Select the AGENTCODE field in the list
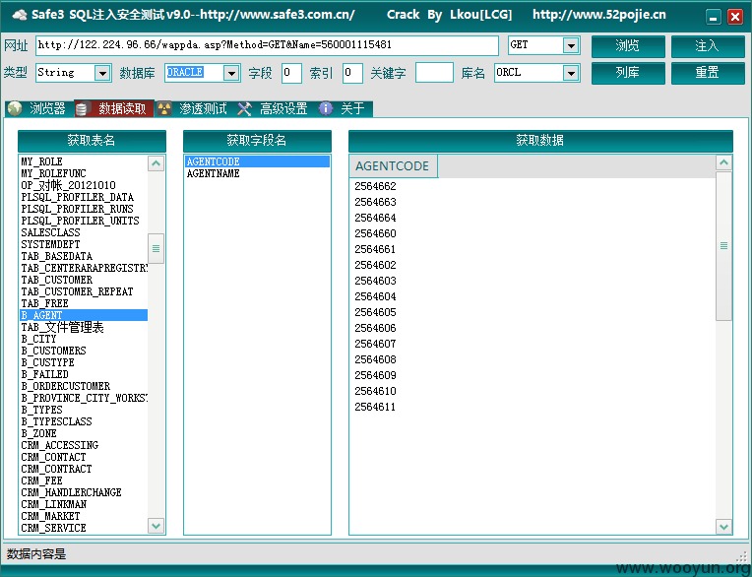The width and height of the screenshot is (752, 577). click(x=257, y=161)
